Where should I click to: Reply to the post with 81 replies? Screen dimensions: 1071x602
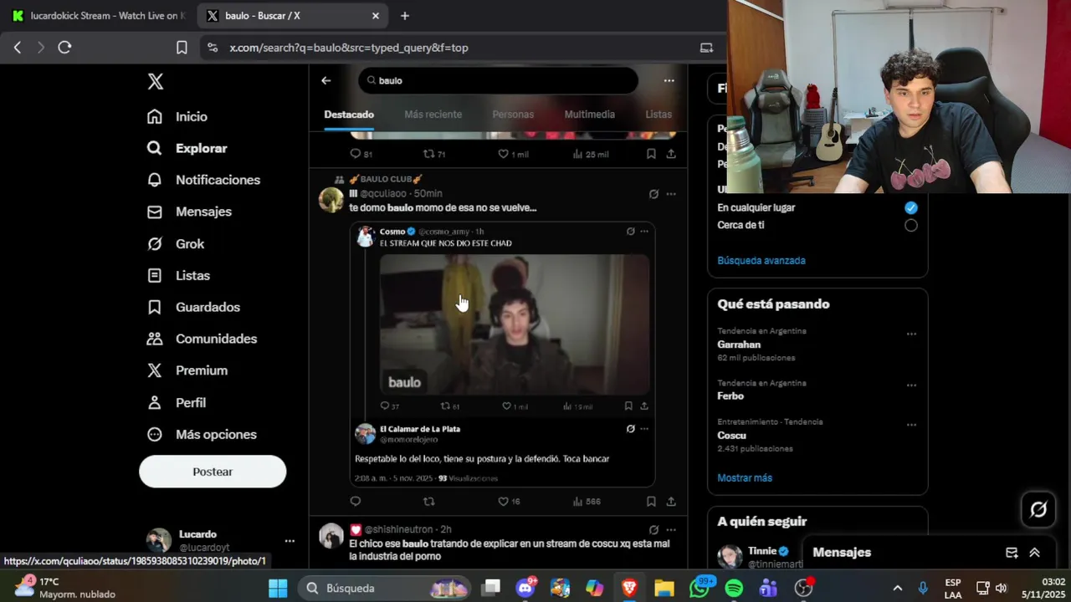click(361, 154)
